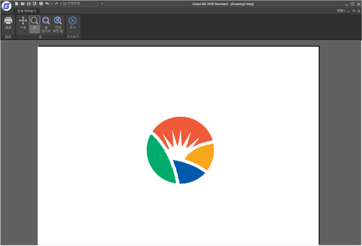Click the 미리보기 panel title label
This screenshot has width=362, height=246.
73,37
